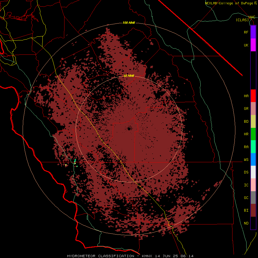Image resolution: width=258 pixels, height=258 pixels.
Task: Select the BD yellow legend swatch
Action: 253,122
